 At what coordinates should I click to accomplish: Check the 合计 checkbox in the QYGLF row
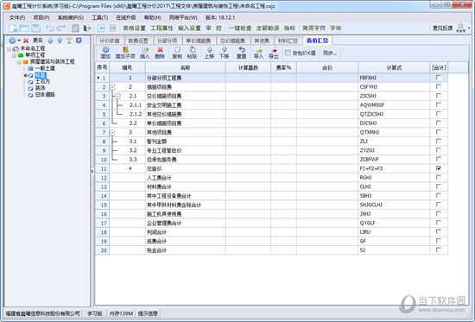439,223
